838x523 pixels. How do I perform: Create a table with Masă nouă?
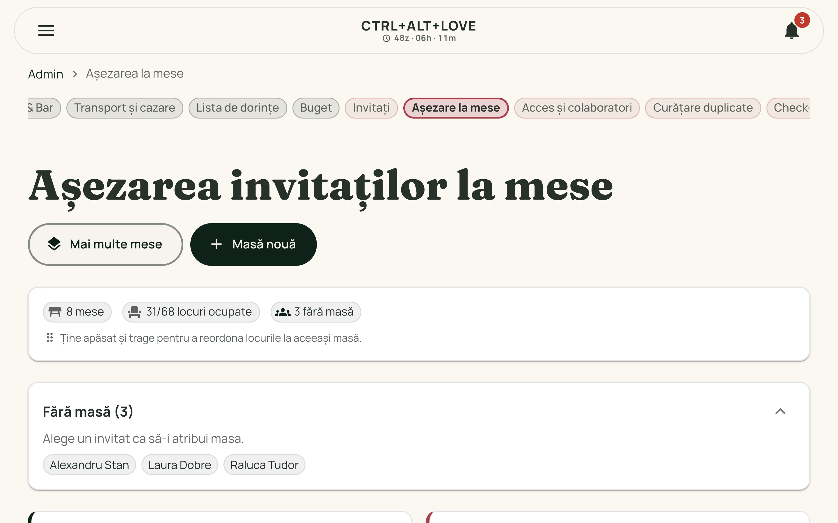tap(253, 244)
